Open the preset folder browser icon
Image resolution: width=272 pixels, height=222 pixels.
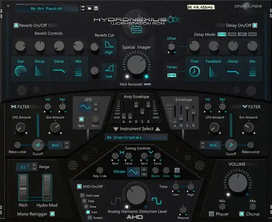coord(90,8)
